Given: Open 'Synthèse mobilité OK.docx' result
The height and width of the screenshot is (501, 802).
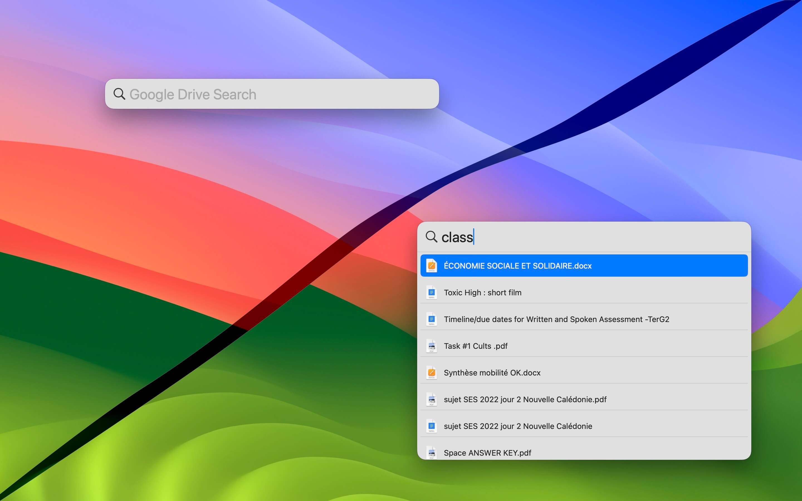Looking at the screenshot, I should pyautogui.click(x=584, y=372).
